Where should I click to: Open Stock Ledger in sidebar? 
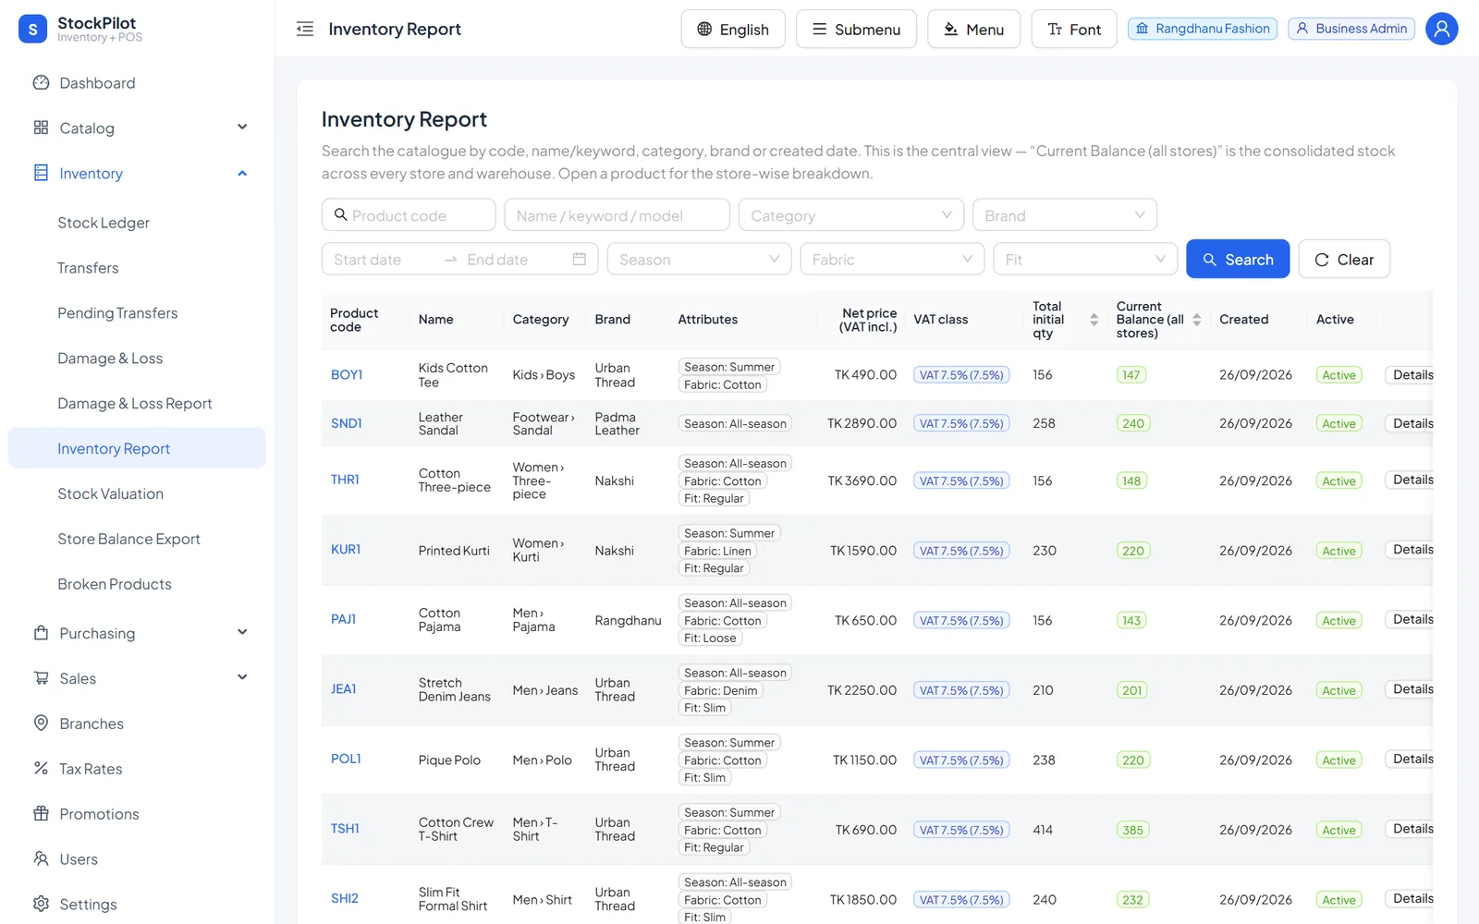(104, 223)
